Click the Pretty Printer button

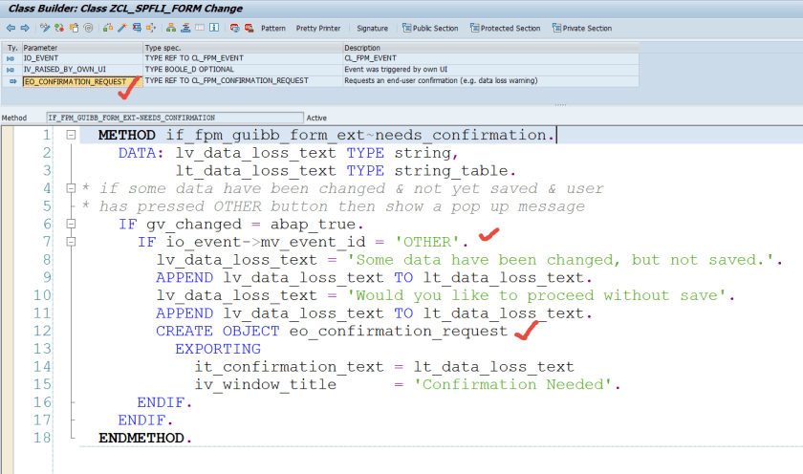pyautogui.click(x=318, y=29)
